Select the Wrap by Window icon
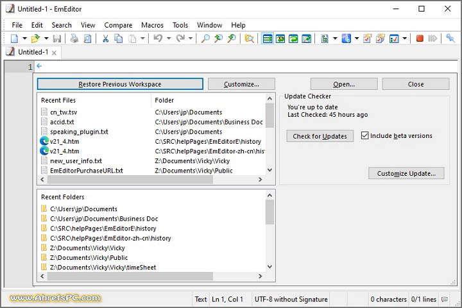Image resolution: width=462 pixels, height=308 pixels. pyautogui.click(x=293, y=38)
